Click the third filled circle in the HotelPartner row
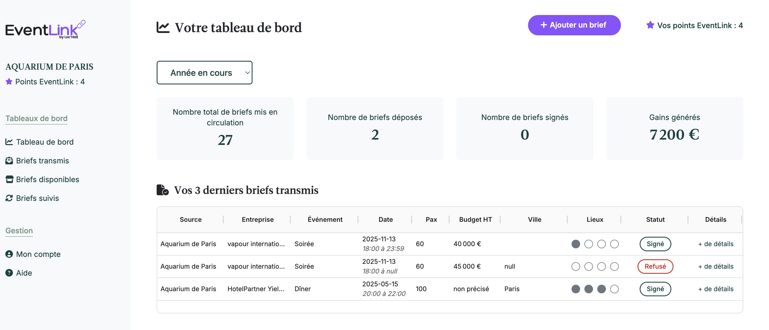This screenshot has width=769, height=330. pyautogui.click(x=601, y=289)
